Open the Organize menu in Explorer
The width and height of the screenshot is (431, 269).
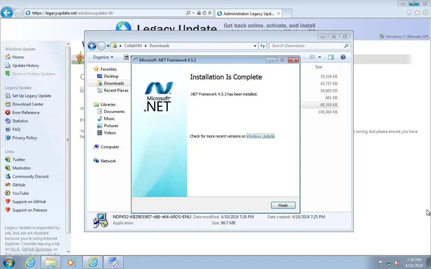pyautogui.click(x=103, y=57)
